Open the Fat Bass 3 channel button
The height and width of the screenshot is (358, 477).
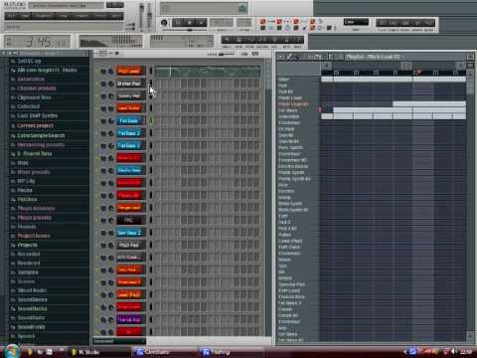tap(130, 146)
